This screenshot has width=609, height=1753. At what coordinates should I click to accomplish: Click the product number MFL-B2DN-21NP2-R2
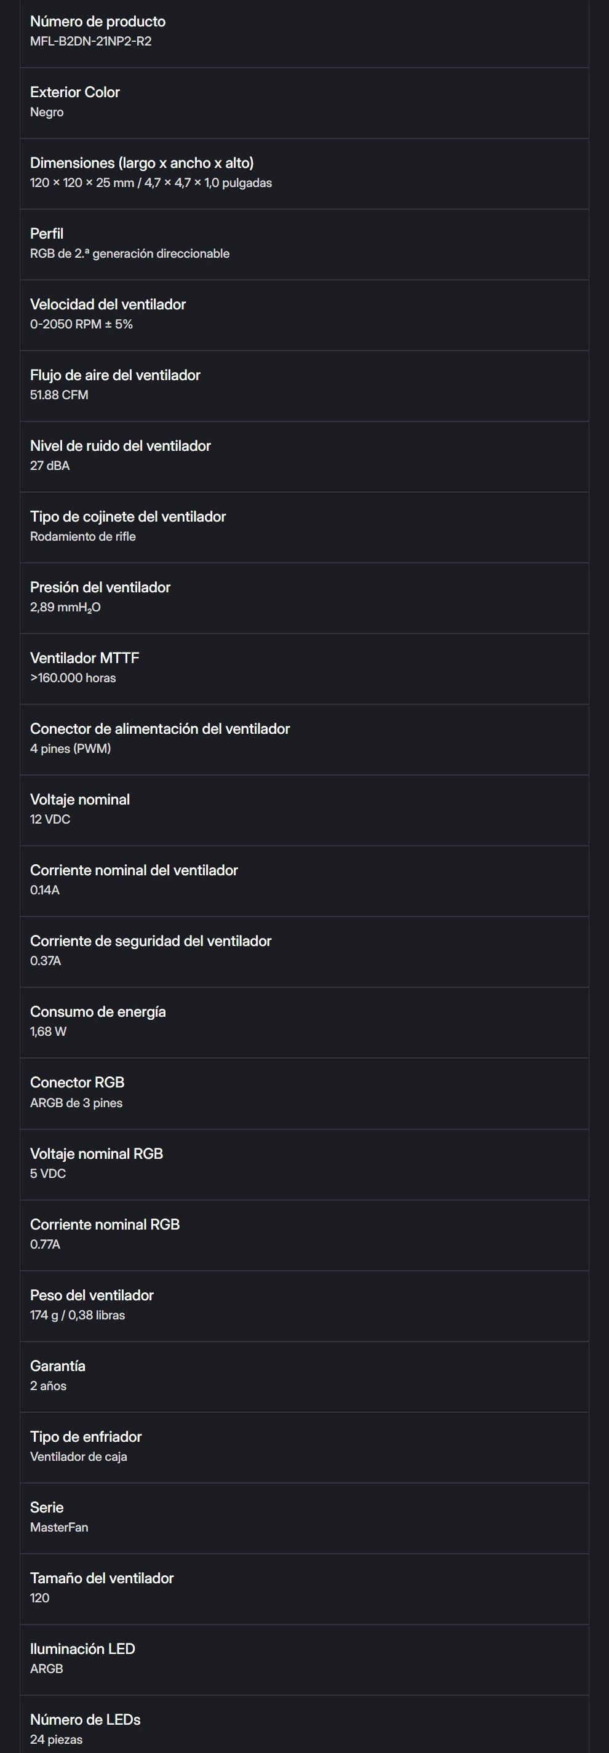click(90, 41)
